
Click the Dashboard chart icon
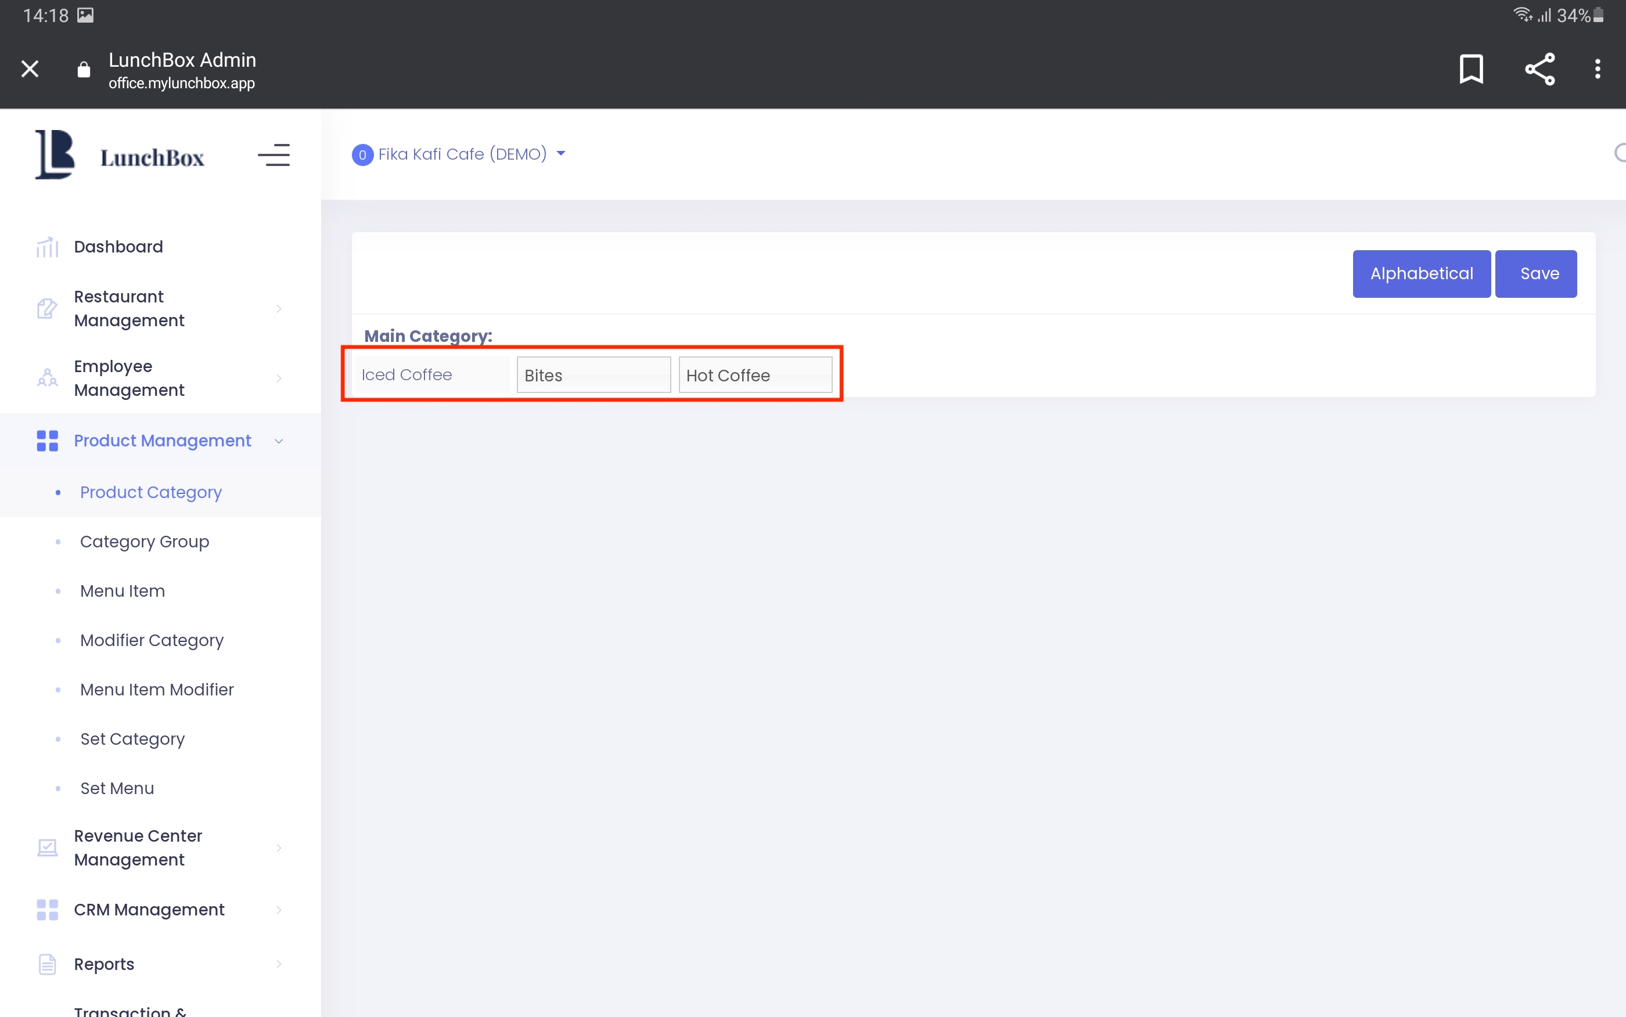click(47, 247)
